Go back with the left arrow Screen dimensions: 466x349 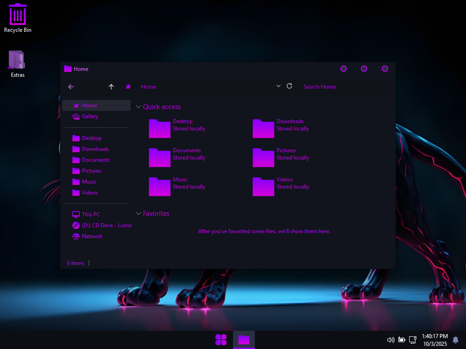71,87
